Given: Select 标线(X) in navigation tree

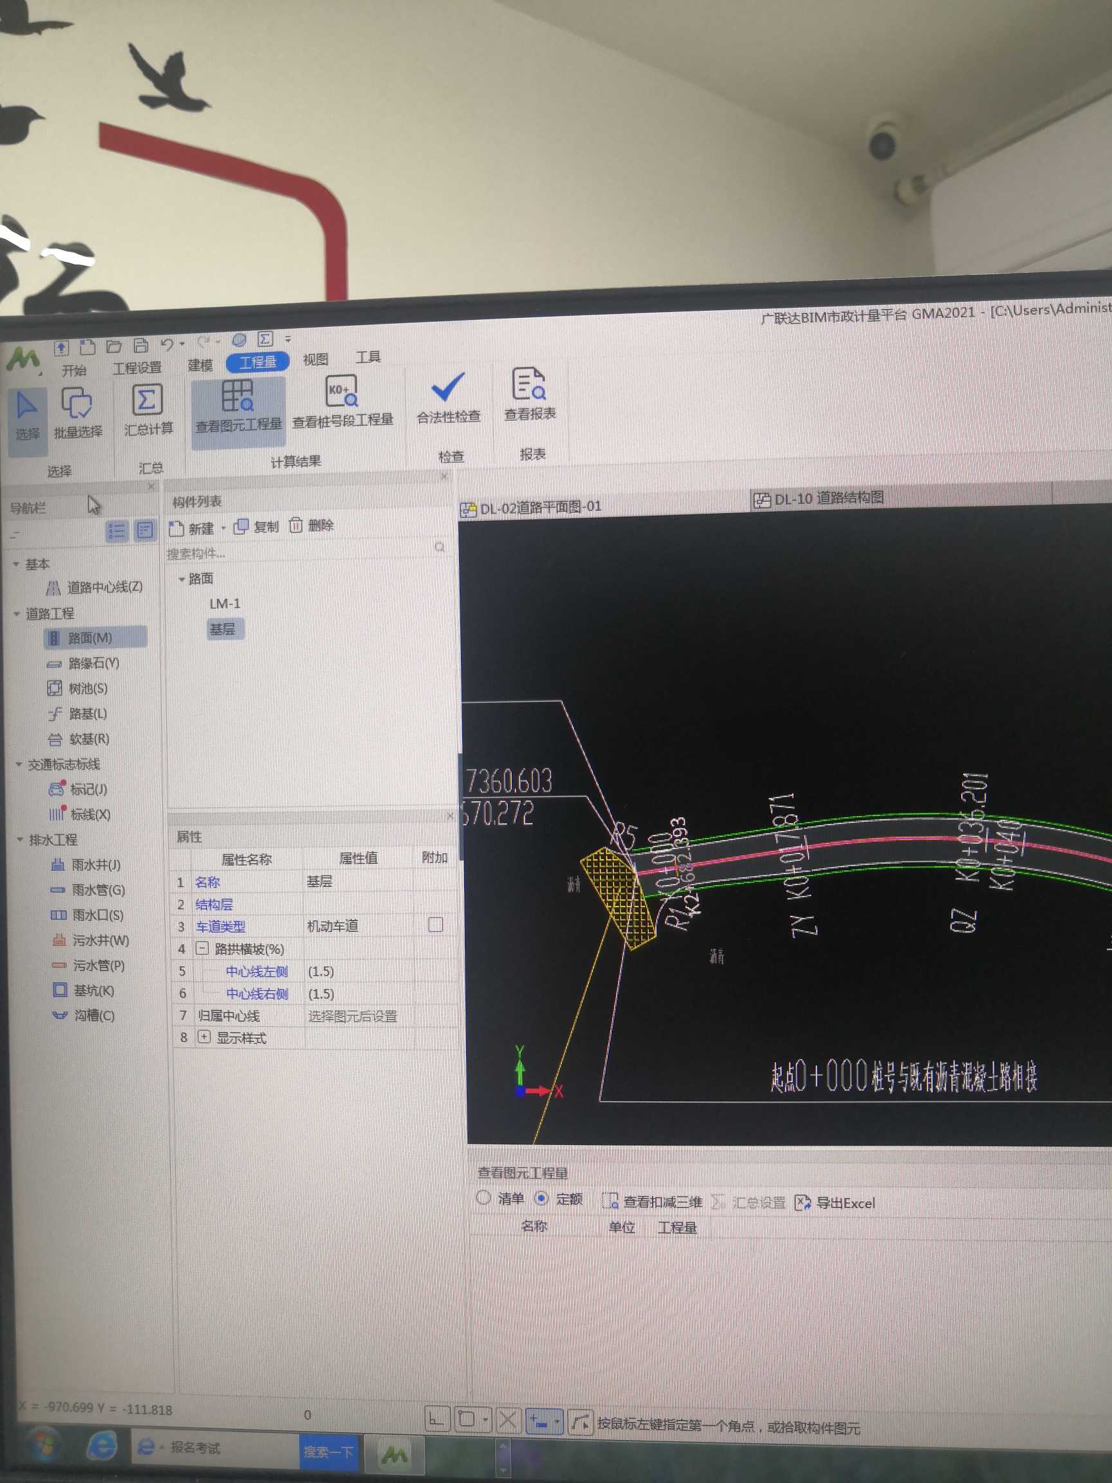Looking at the screenshot, I should (80, 815).
